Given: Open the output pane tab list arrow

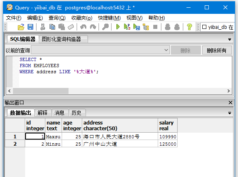Looking at the screenshot, I should click(x=229, y=113).
